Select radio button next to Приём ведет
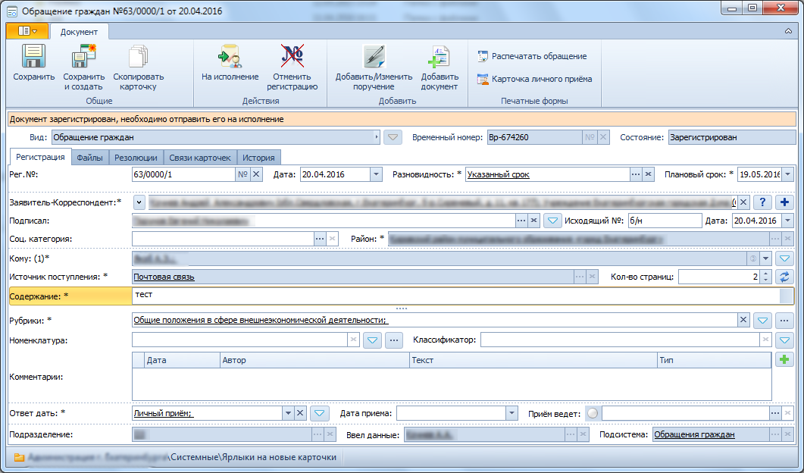Screen dimensions: 804x473 tap(593, 413)
